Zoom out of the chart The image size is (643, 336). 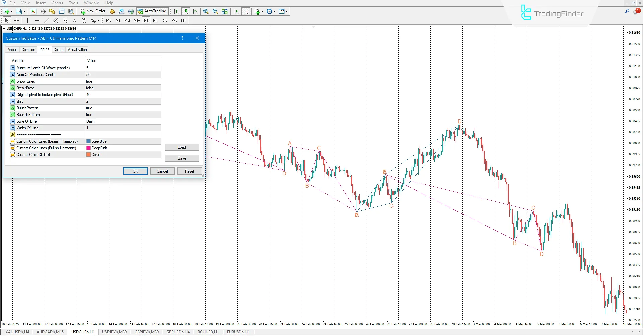(215, 11)
